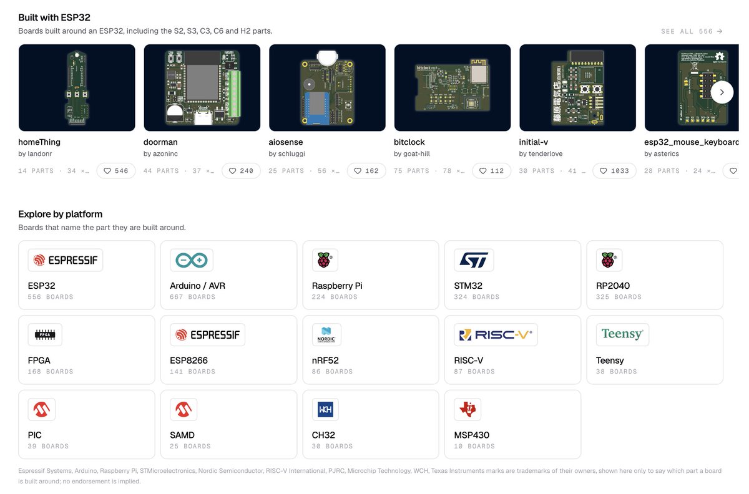The height and width of the screenshot is (494, 749).
Task: Click the 'Built with ESP32' heading
Action: (54, 17)
